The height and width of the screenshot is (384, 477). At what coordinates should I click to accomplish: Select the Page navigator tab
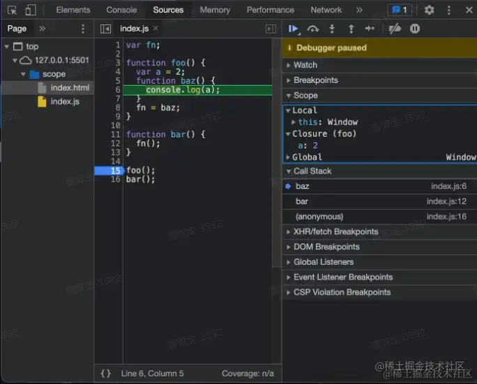coord(17,29)
